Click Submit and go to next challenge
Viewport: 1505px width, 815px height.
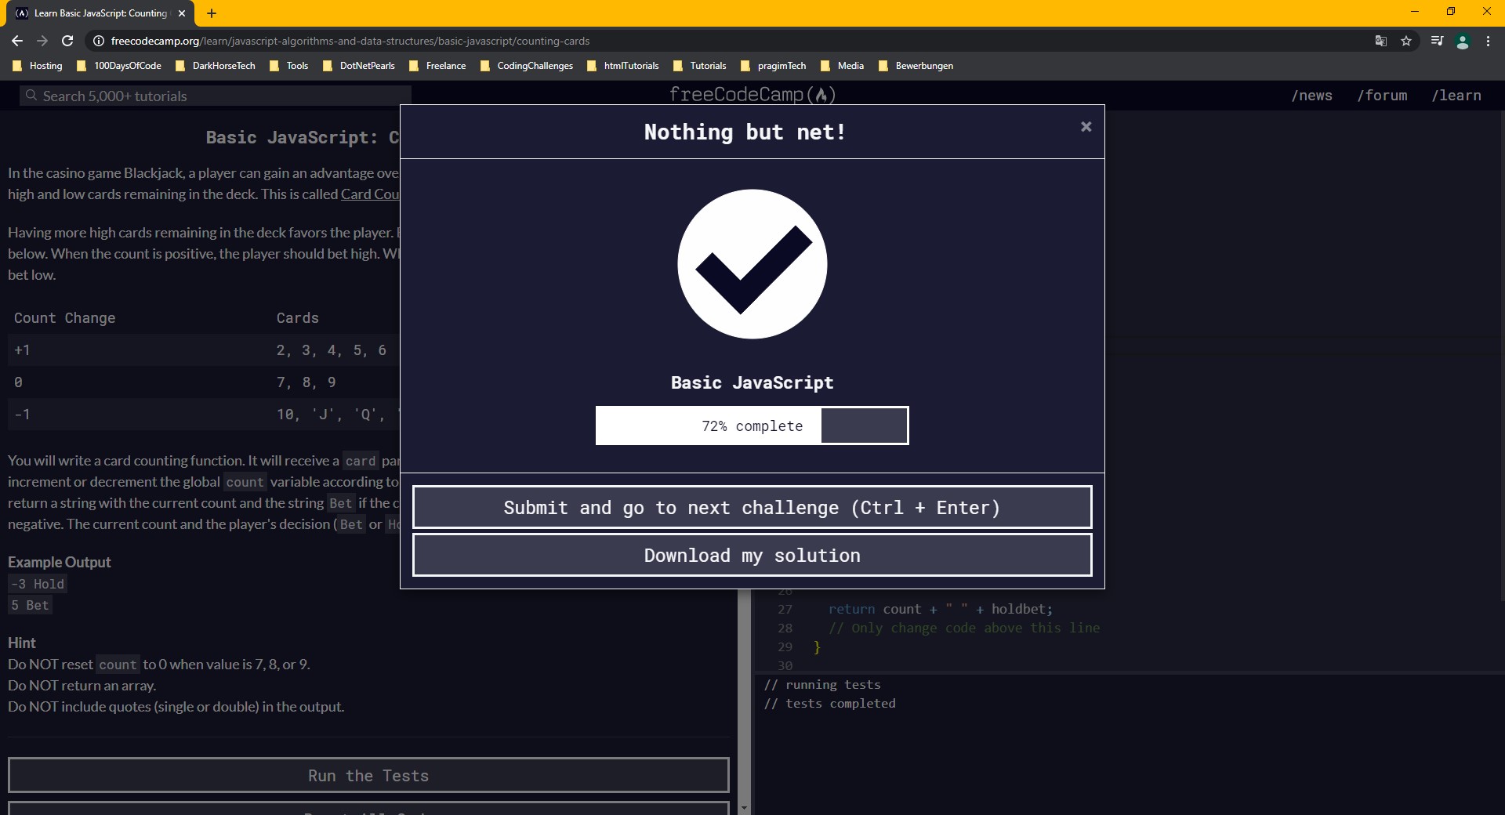752,507
